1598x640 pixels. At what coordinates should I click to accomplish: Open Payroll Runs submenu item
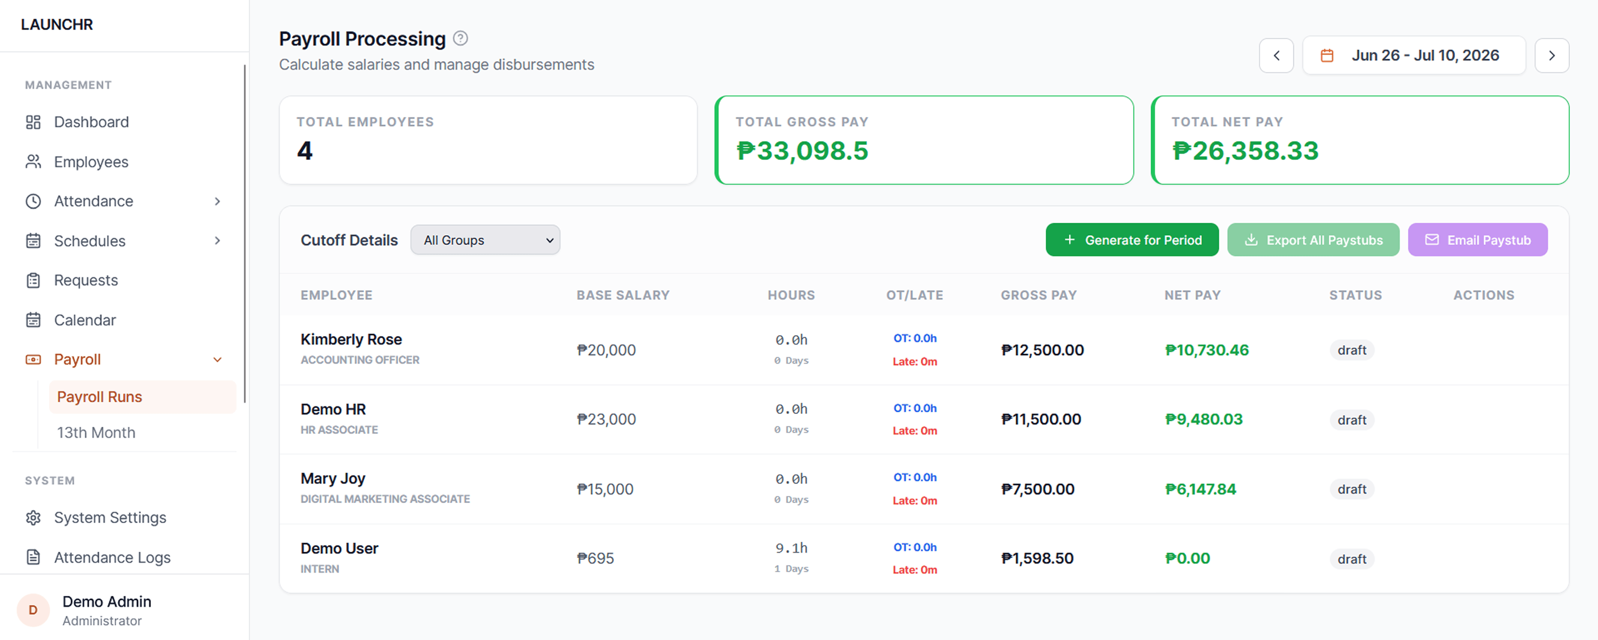click(142, 397)
